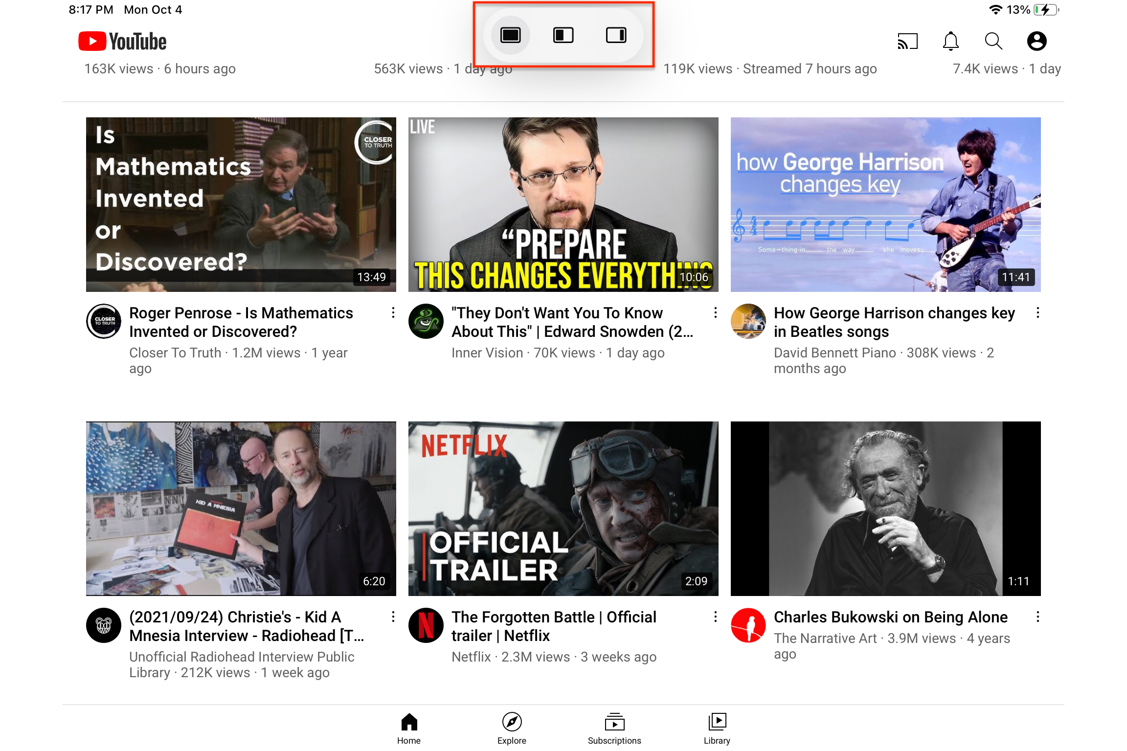Open title Christie's - Kid A Mnesia Interview

(x=247, y=626)
